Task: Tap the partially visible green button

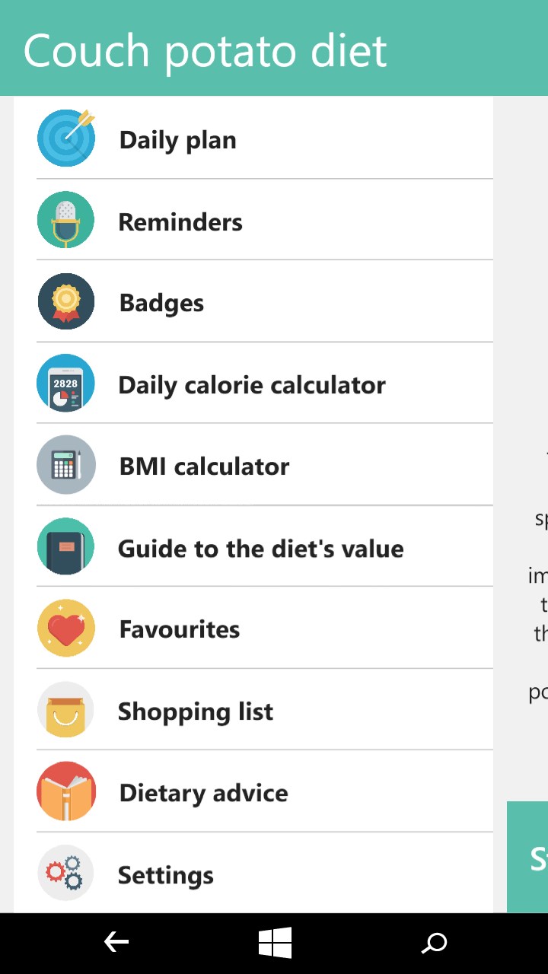Action: pos(529,857)
